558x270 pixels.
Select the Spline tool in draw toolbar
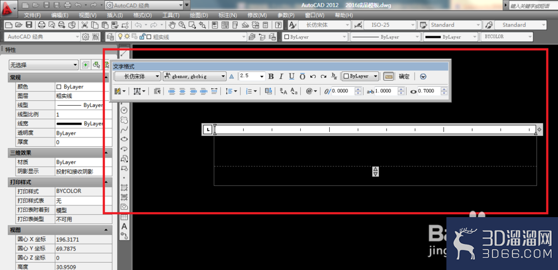(x=124, y=129)
